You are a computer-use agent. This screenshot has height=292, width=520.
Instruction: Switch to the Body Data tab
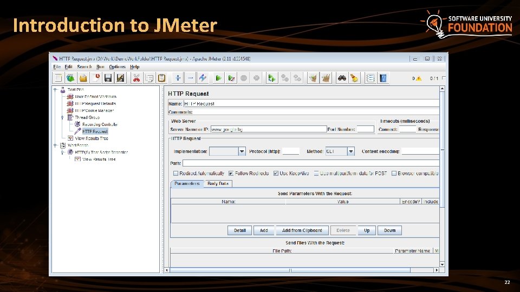pyautogui.click(x=218, y=183)
